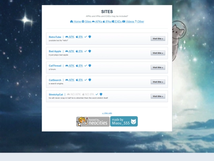Click the 'i like cats' footer link

[x=107, y=113]
